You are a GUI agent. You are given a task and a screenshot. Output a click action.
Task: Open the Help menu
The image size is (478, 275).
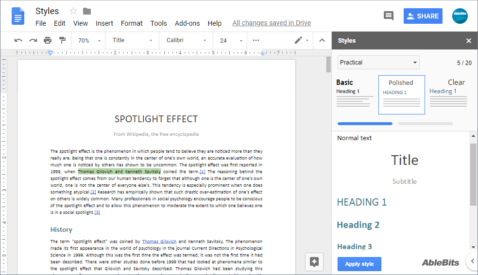[215, 23]
